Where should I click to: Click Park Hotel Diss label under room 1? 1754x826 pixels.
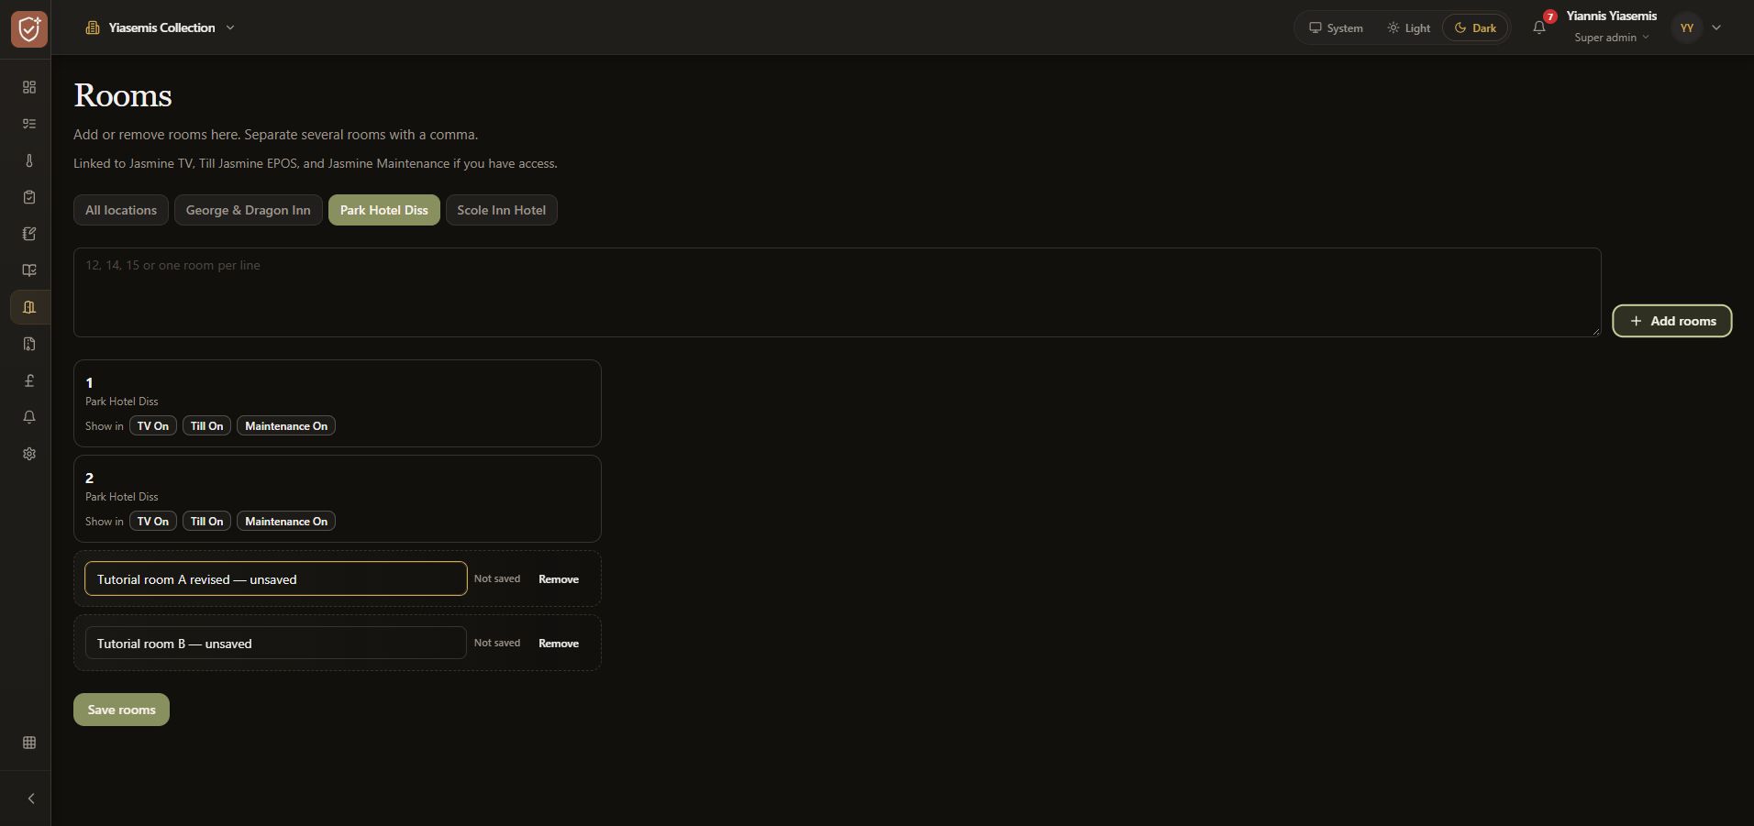[122, 402]
